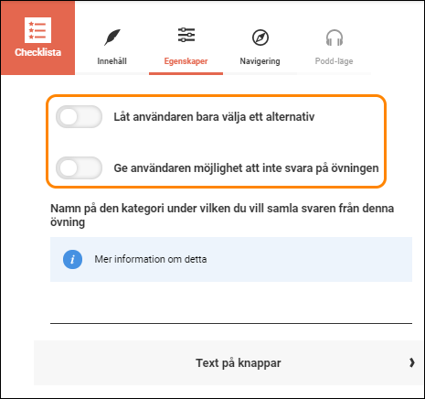Click the Egenskaper sliders icon
This screenshot has width=425, height=399.
point(186,35)
